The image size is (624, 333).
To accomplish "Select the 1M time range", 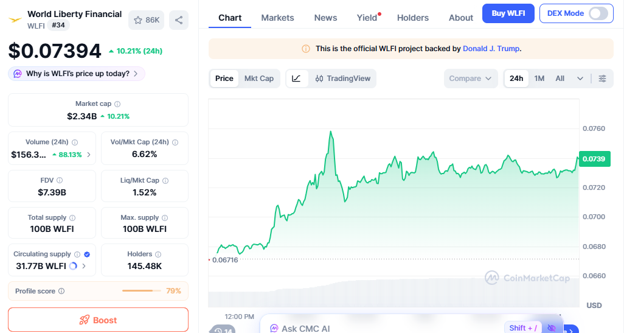I will tap(539, 79).
